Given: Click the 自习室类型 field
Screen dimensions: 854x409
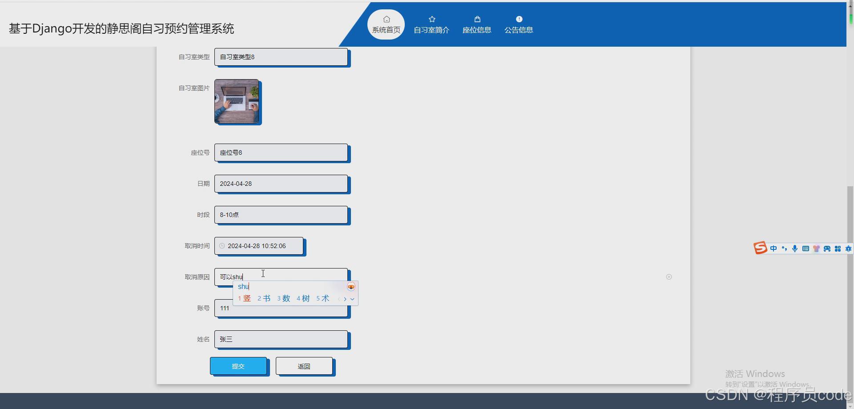Looking at the screenshot, I should pyautogui.click(x=281, y=57).
